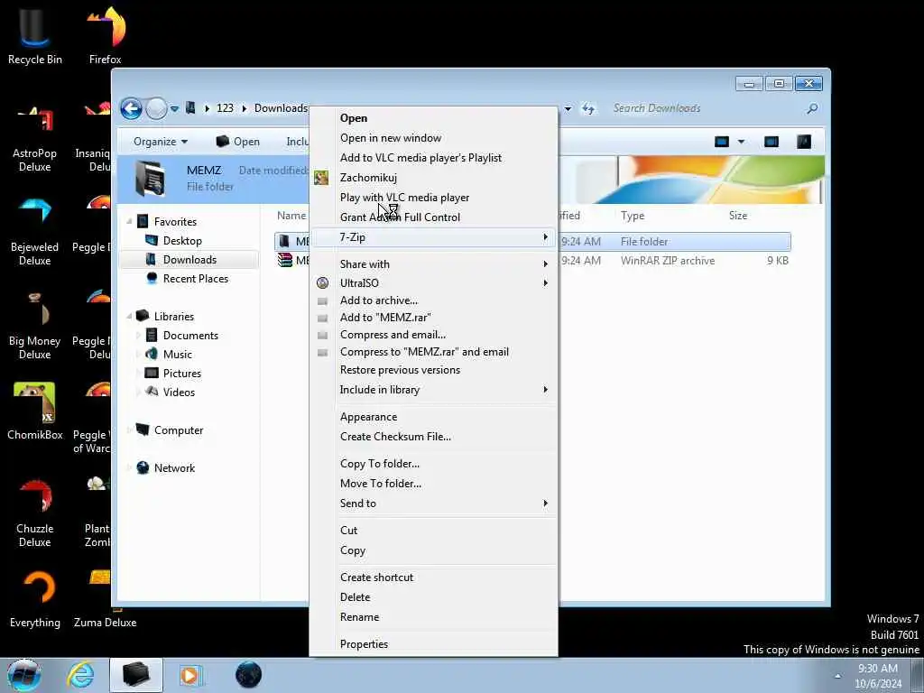
Task: Open Windows Media Player from the taskbar
Action: coord(190,675)
